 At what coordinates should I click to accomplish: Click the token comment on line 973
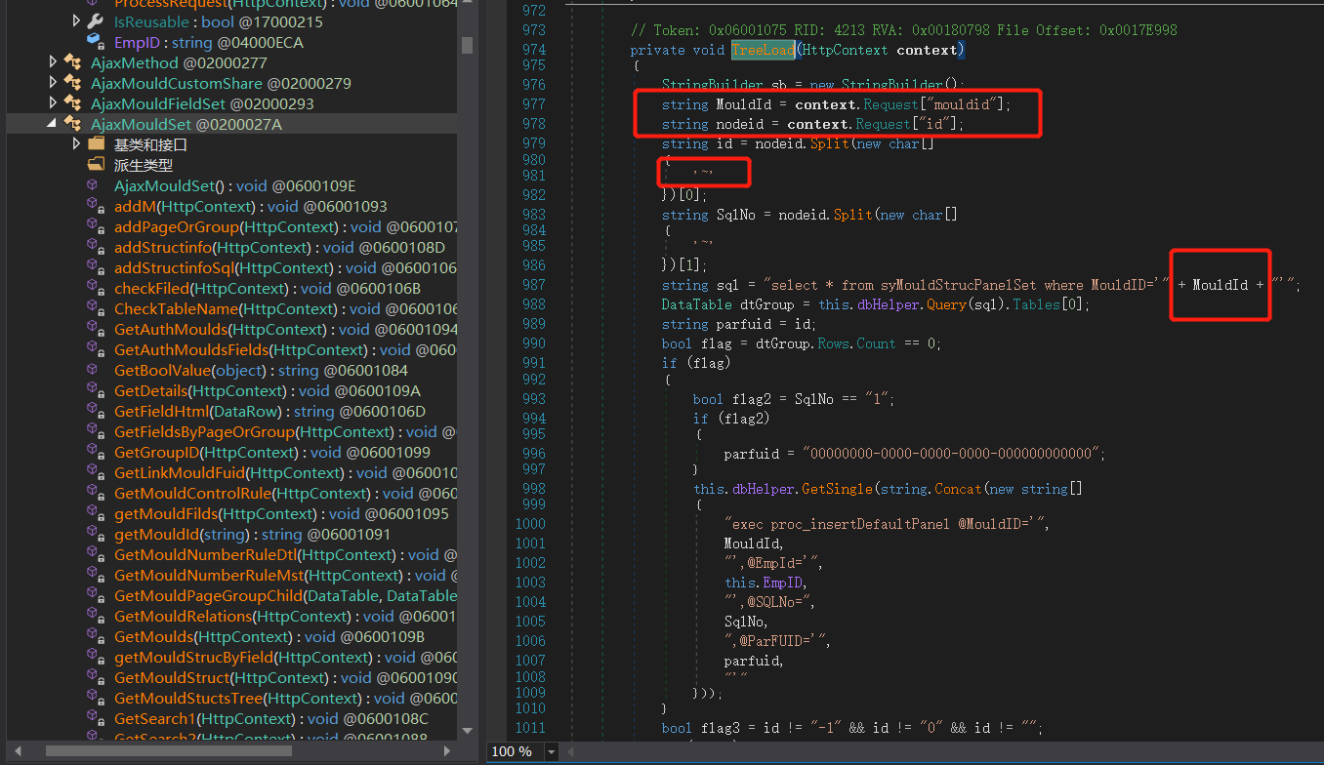(904, 30)
